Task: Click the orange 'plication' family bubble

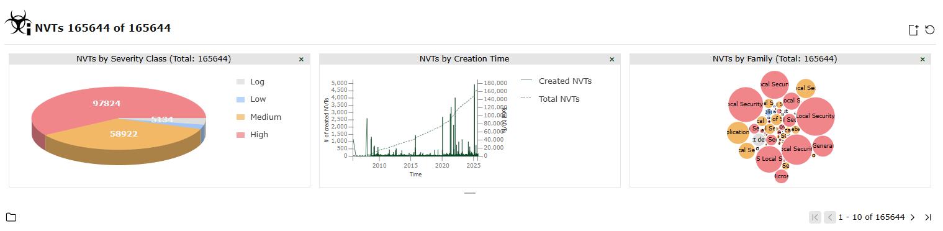Action: [x=738, y=132]
